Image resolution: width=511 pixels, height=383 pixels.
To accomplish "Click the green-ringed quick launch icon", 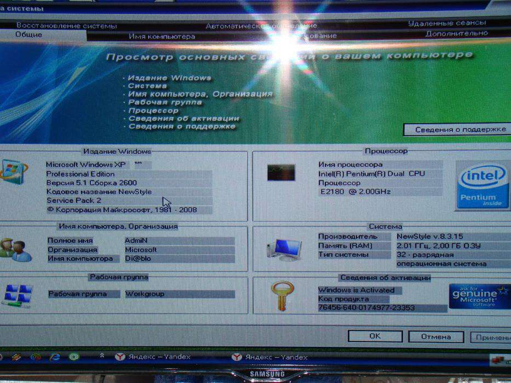I will point(74,357).
